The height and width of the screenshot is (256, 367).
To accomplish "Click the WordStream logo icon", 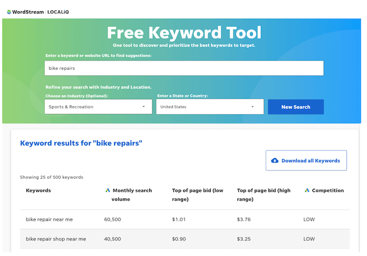I will coord(9,12).
